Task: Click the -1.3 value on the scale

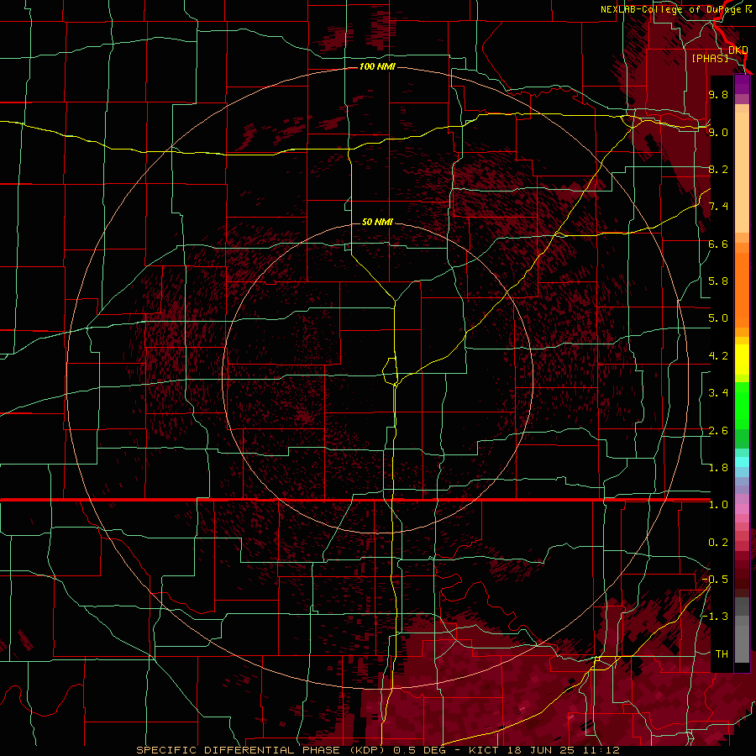Action: click(x=716, y=617)
